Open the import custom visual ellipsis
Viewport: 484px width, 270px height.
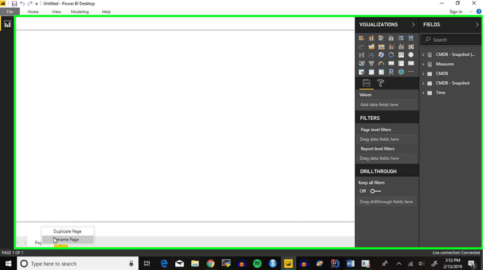click(411, 72)
